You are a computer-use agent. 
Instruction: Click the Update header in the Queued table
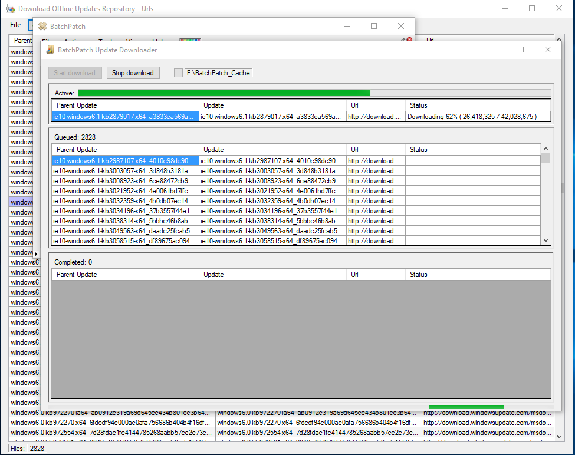click(x=272, y=150)
